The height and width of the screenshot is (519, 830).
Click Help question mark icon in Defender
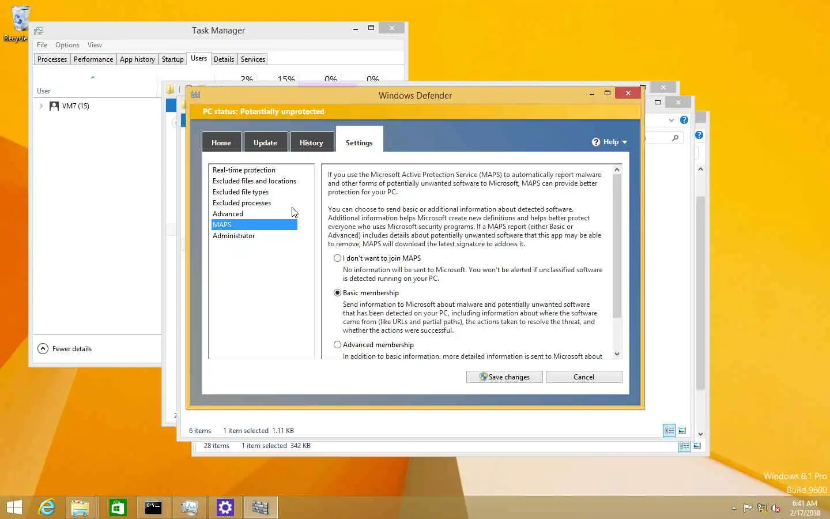(x=596, y=142)
